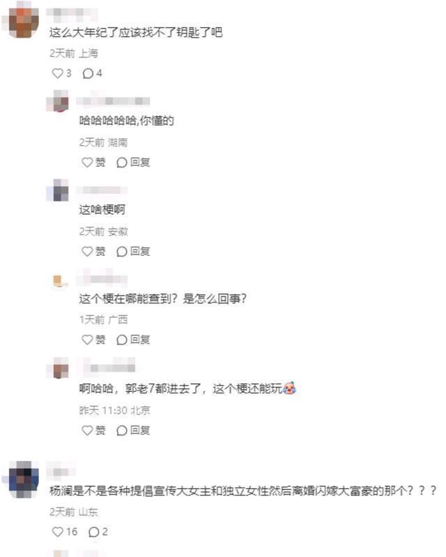This screenshot has width=446, height=557.
Task: Open avatar of the Shanghai top commenter
Action: [x=22, y=21]
